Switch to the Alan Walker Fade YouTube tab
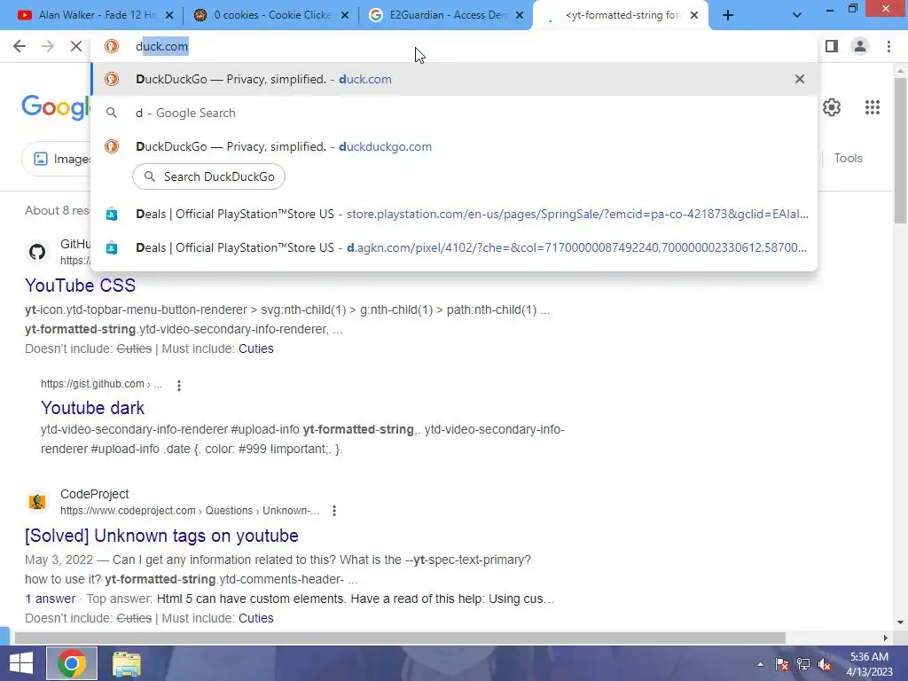The height and width of the screenshot is (681, 908). pyautogui.click(x=87, y=15)
